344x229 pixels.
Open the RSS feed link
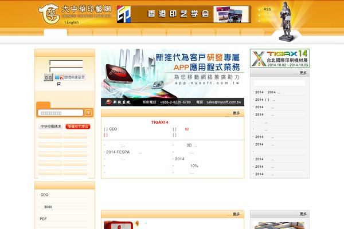[267, 9]
